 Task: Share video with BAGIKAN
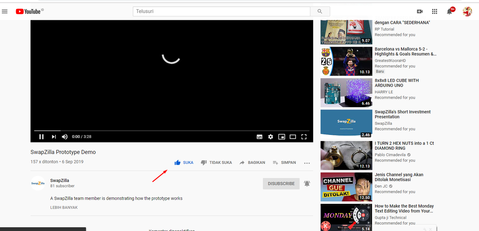coord(252,163)
